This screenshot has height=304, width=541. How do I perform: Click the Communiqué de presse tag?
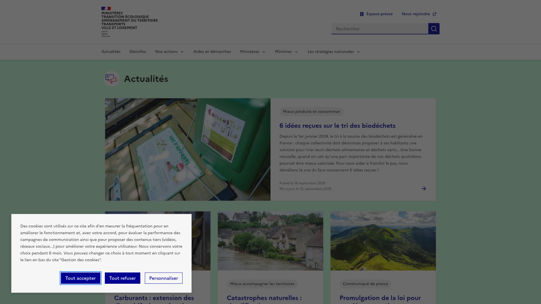[x=366, y=284]
